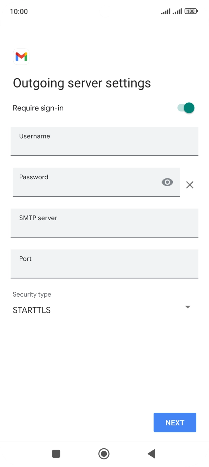Tap the Outgoing server settings heading
The width and height of the screenshot is (209, 467).
[81, 83]
